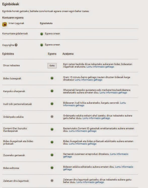Screen dimensions: 148x188
Task: Open the Copyright help question mark icon
Action: (x=16, y=45)
